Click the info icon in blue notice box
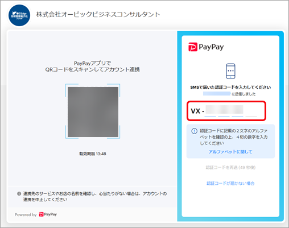 (195, 131)
